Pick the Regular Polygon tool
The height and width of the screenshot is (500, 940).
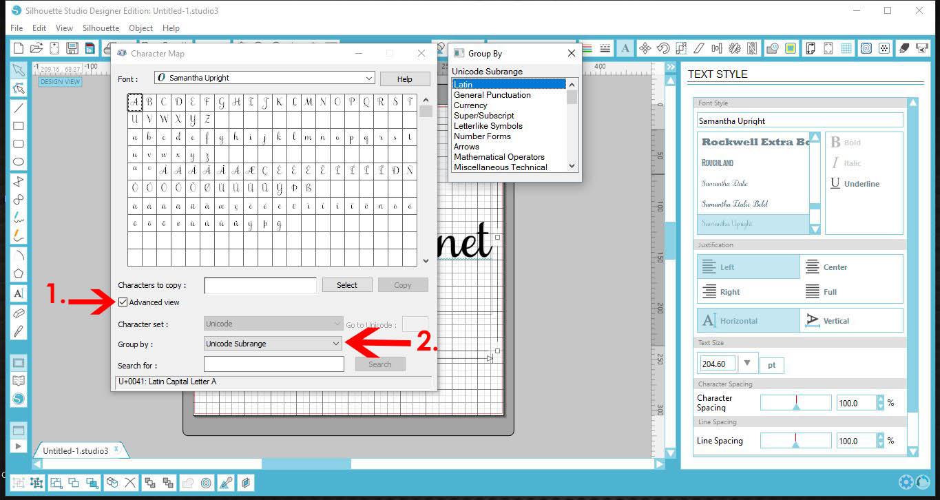[19, 273]
